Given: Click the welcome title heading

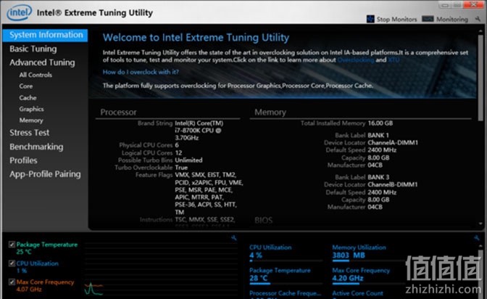Looking at the screenshot, I should 196,38.
